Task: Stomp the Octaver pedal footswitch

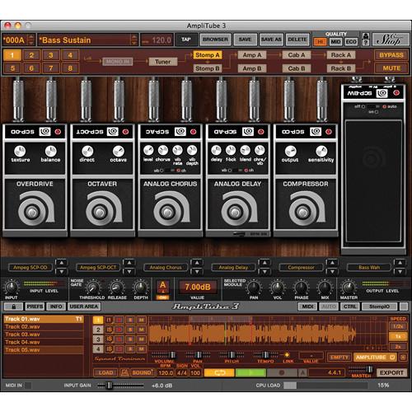Action: (100, 212)
